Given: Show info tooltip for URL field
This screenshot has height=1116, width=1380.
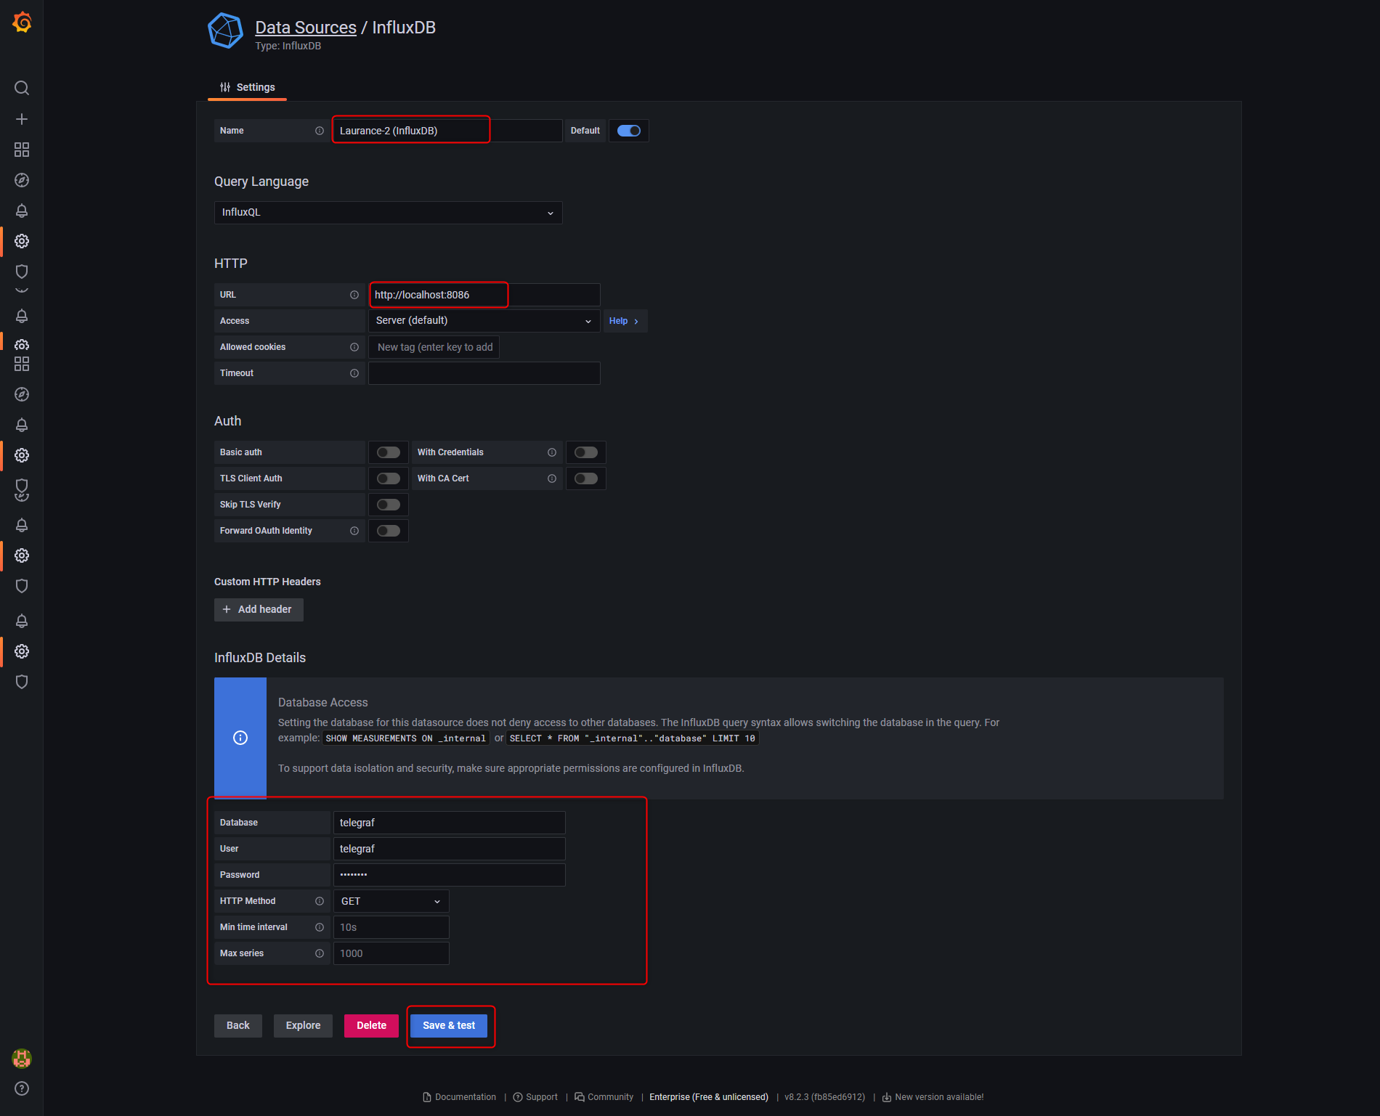Looking at the screenshot, I should (354, 295).
